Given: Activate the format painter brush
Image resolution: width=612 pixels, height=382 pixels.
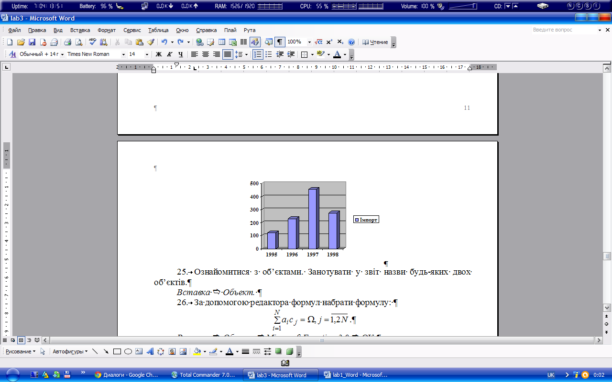Looking at the screenshot, I should 151,42.
